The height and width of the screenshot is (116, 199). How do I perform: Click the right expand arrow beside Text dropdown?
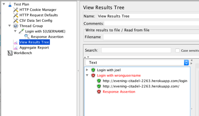click(192, 63)
